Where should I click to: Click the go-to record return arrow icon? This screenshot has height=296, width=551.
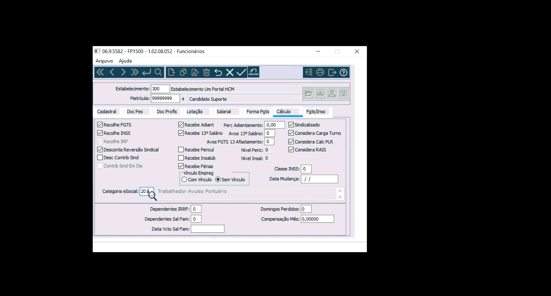146,72
